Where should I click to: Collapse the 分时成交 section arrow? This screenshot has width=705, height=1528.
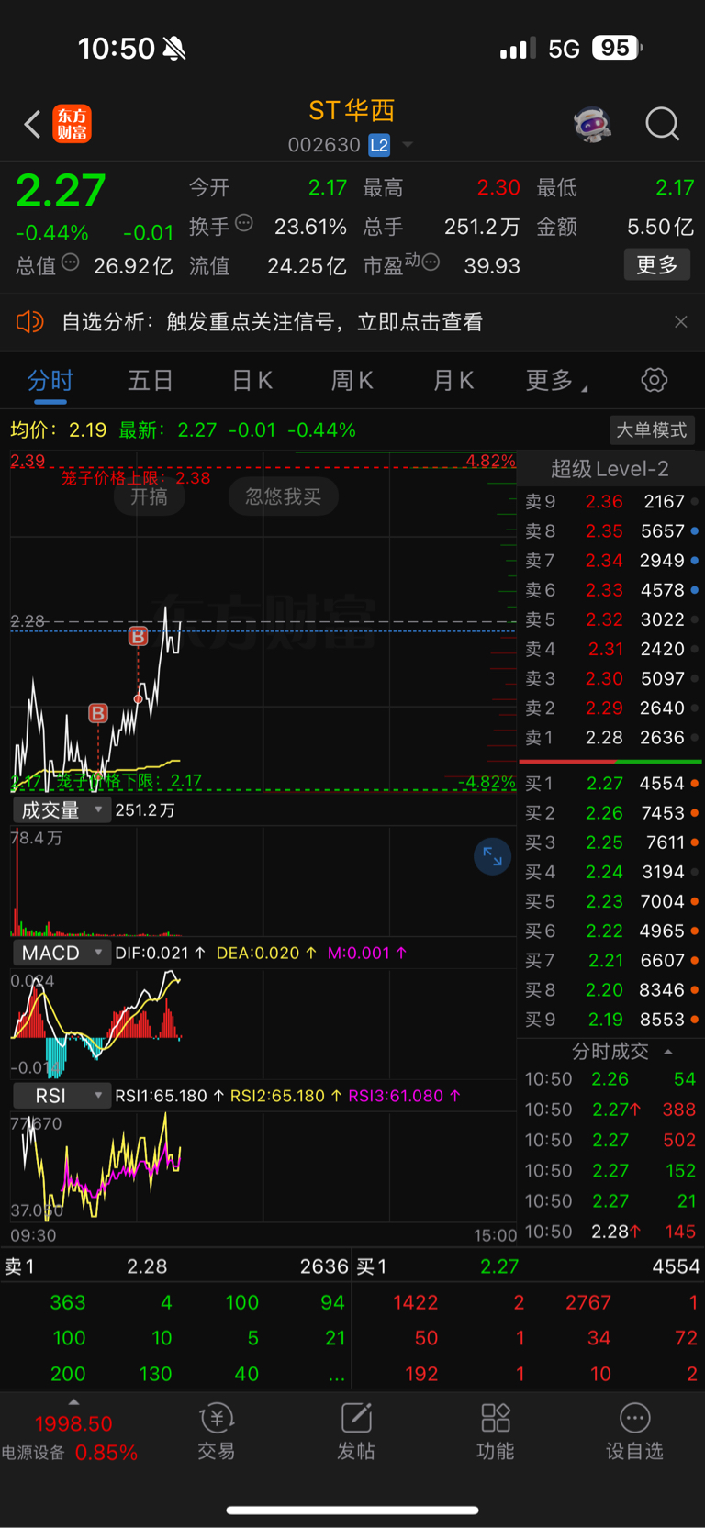(x=668, y=1052)
